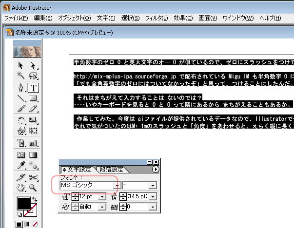
Task: Click the tracking stepper arrows
Action: tap(123, 207)
